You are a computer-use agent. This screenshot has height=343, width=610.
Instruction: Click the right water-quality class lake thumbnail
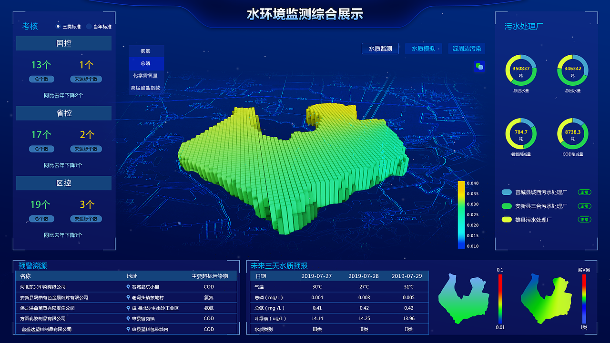point(546,299)
